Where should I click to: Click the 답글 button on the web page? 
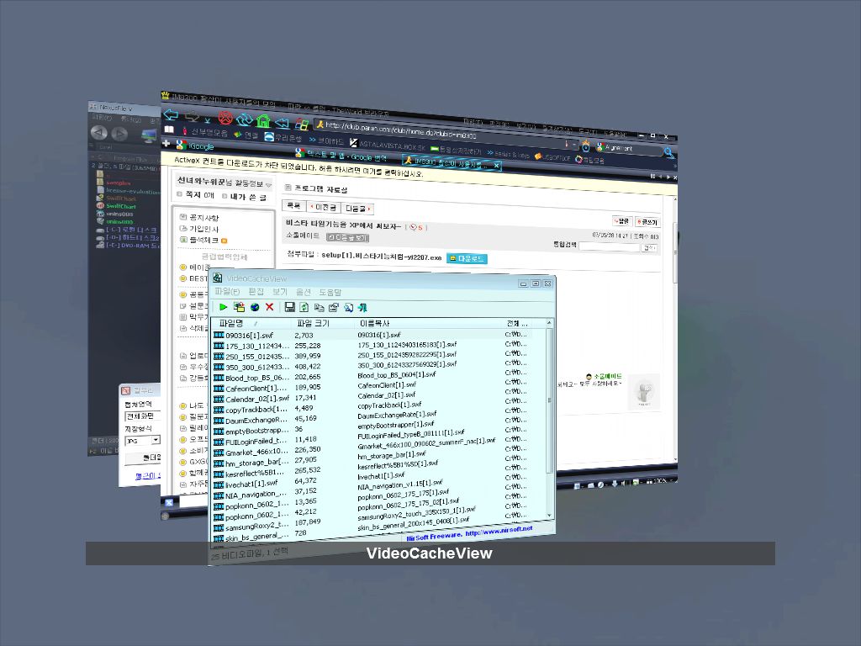click(621, 221)
